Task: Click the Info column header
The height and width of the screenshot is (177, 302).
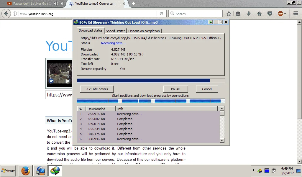Action: click(166, 109)
